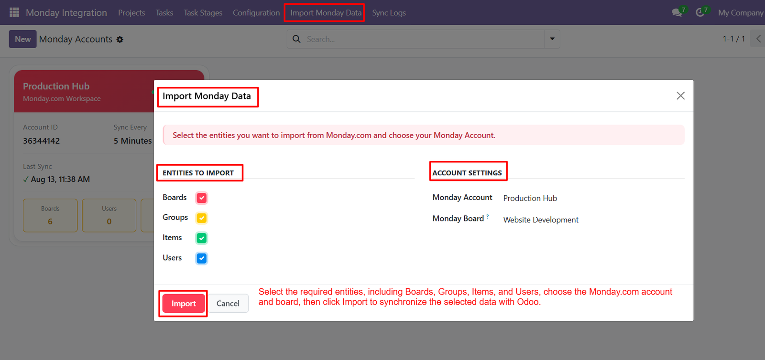Click the Monday Integration app title
Screen dimensions: 765x360
coord(66,13)
